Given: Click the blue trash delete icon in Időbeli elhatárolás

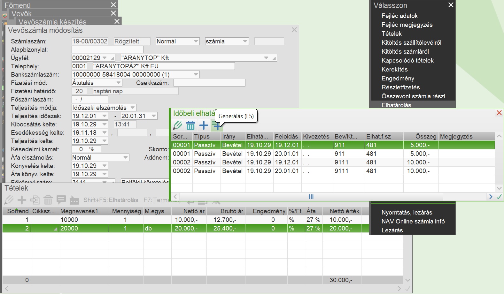Looking at the screenshot, I should (x=190, y=125).
